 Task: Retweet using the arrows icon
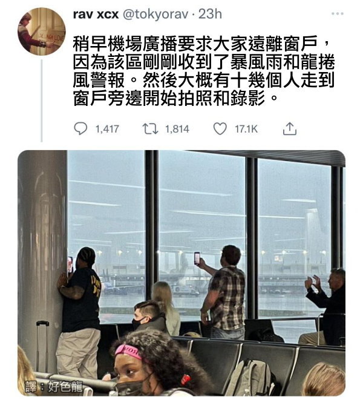point(150,128)
